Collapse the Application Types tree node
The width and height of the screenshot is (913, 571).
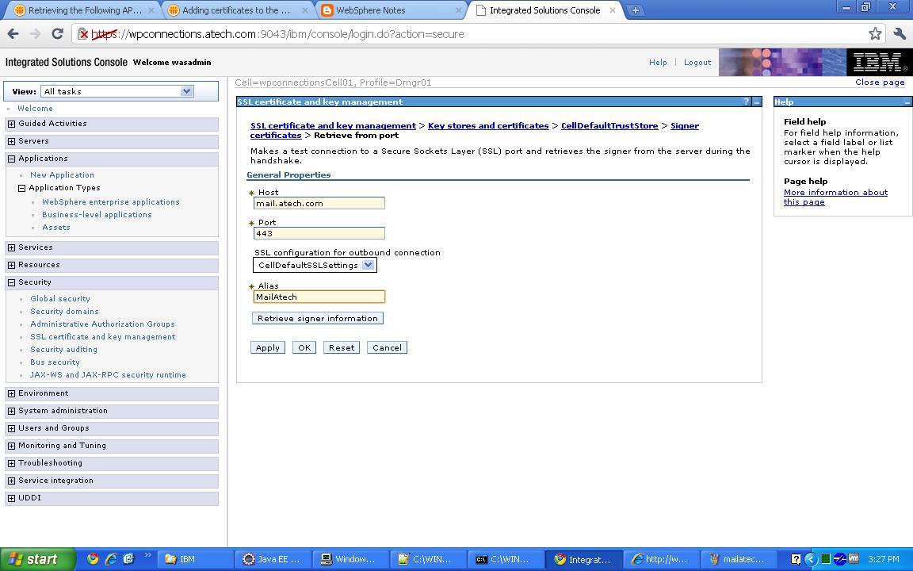(23, 188)
